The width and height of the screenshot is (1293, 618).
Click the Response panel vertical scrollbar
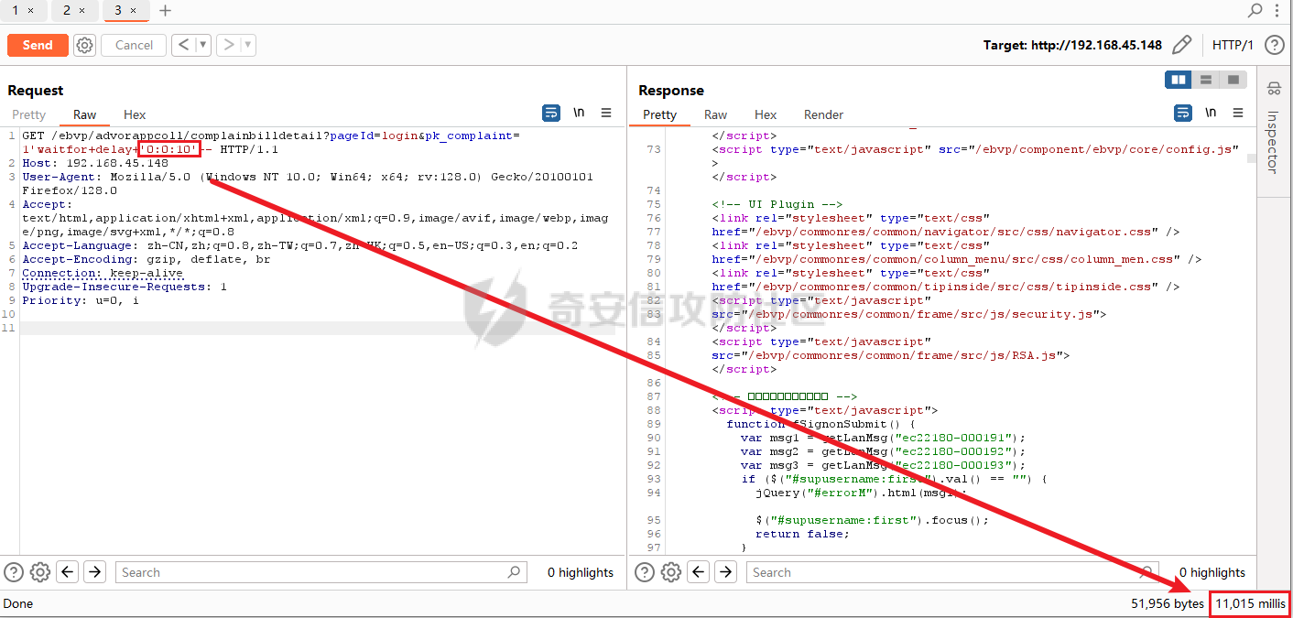tap(1252, 158)
